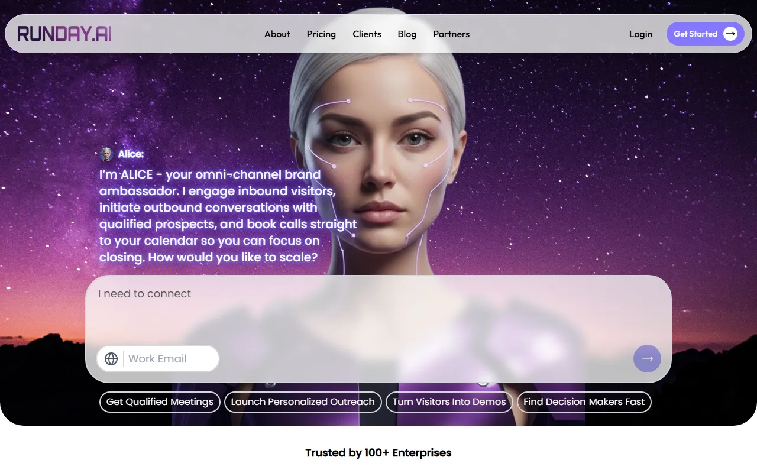Click the arrow circle inside Get Started

(x=730, y=34)
